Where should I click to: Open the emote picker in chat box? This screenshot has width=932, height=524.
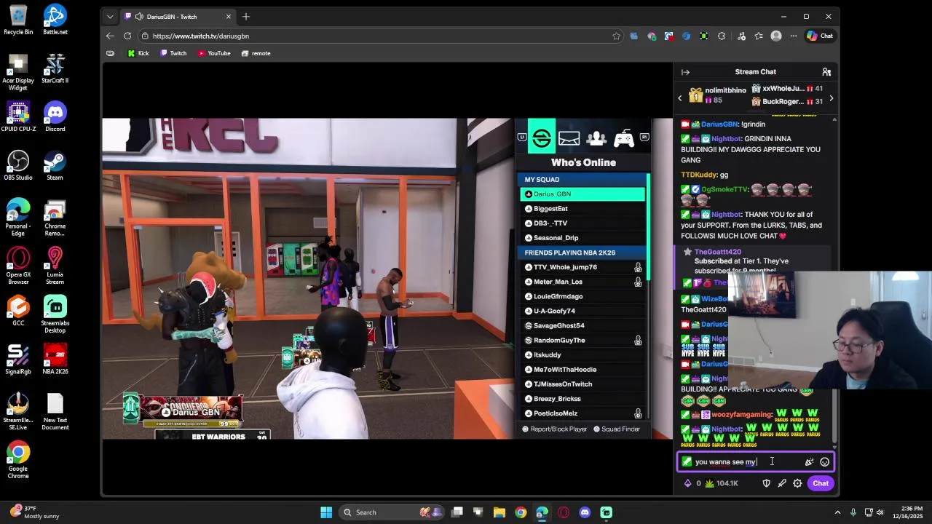click(x=824, y=461)
